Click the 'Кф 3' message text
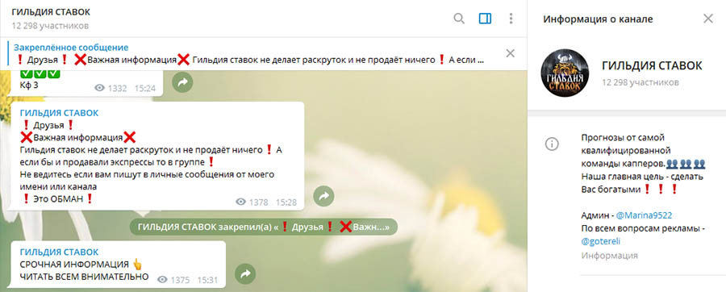The height and width of the screenshot is (292, 726). pyautogui.click(x=29, y=86)
